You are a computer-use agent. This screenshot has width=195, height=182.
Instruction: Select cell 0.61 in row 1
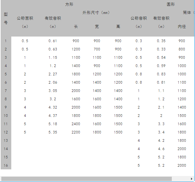53,41
